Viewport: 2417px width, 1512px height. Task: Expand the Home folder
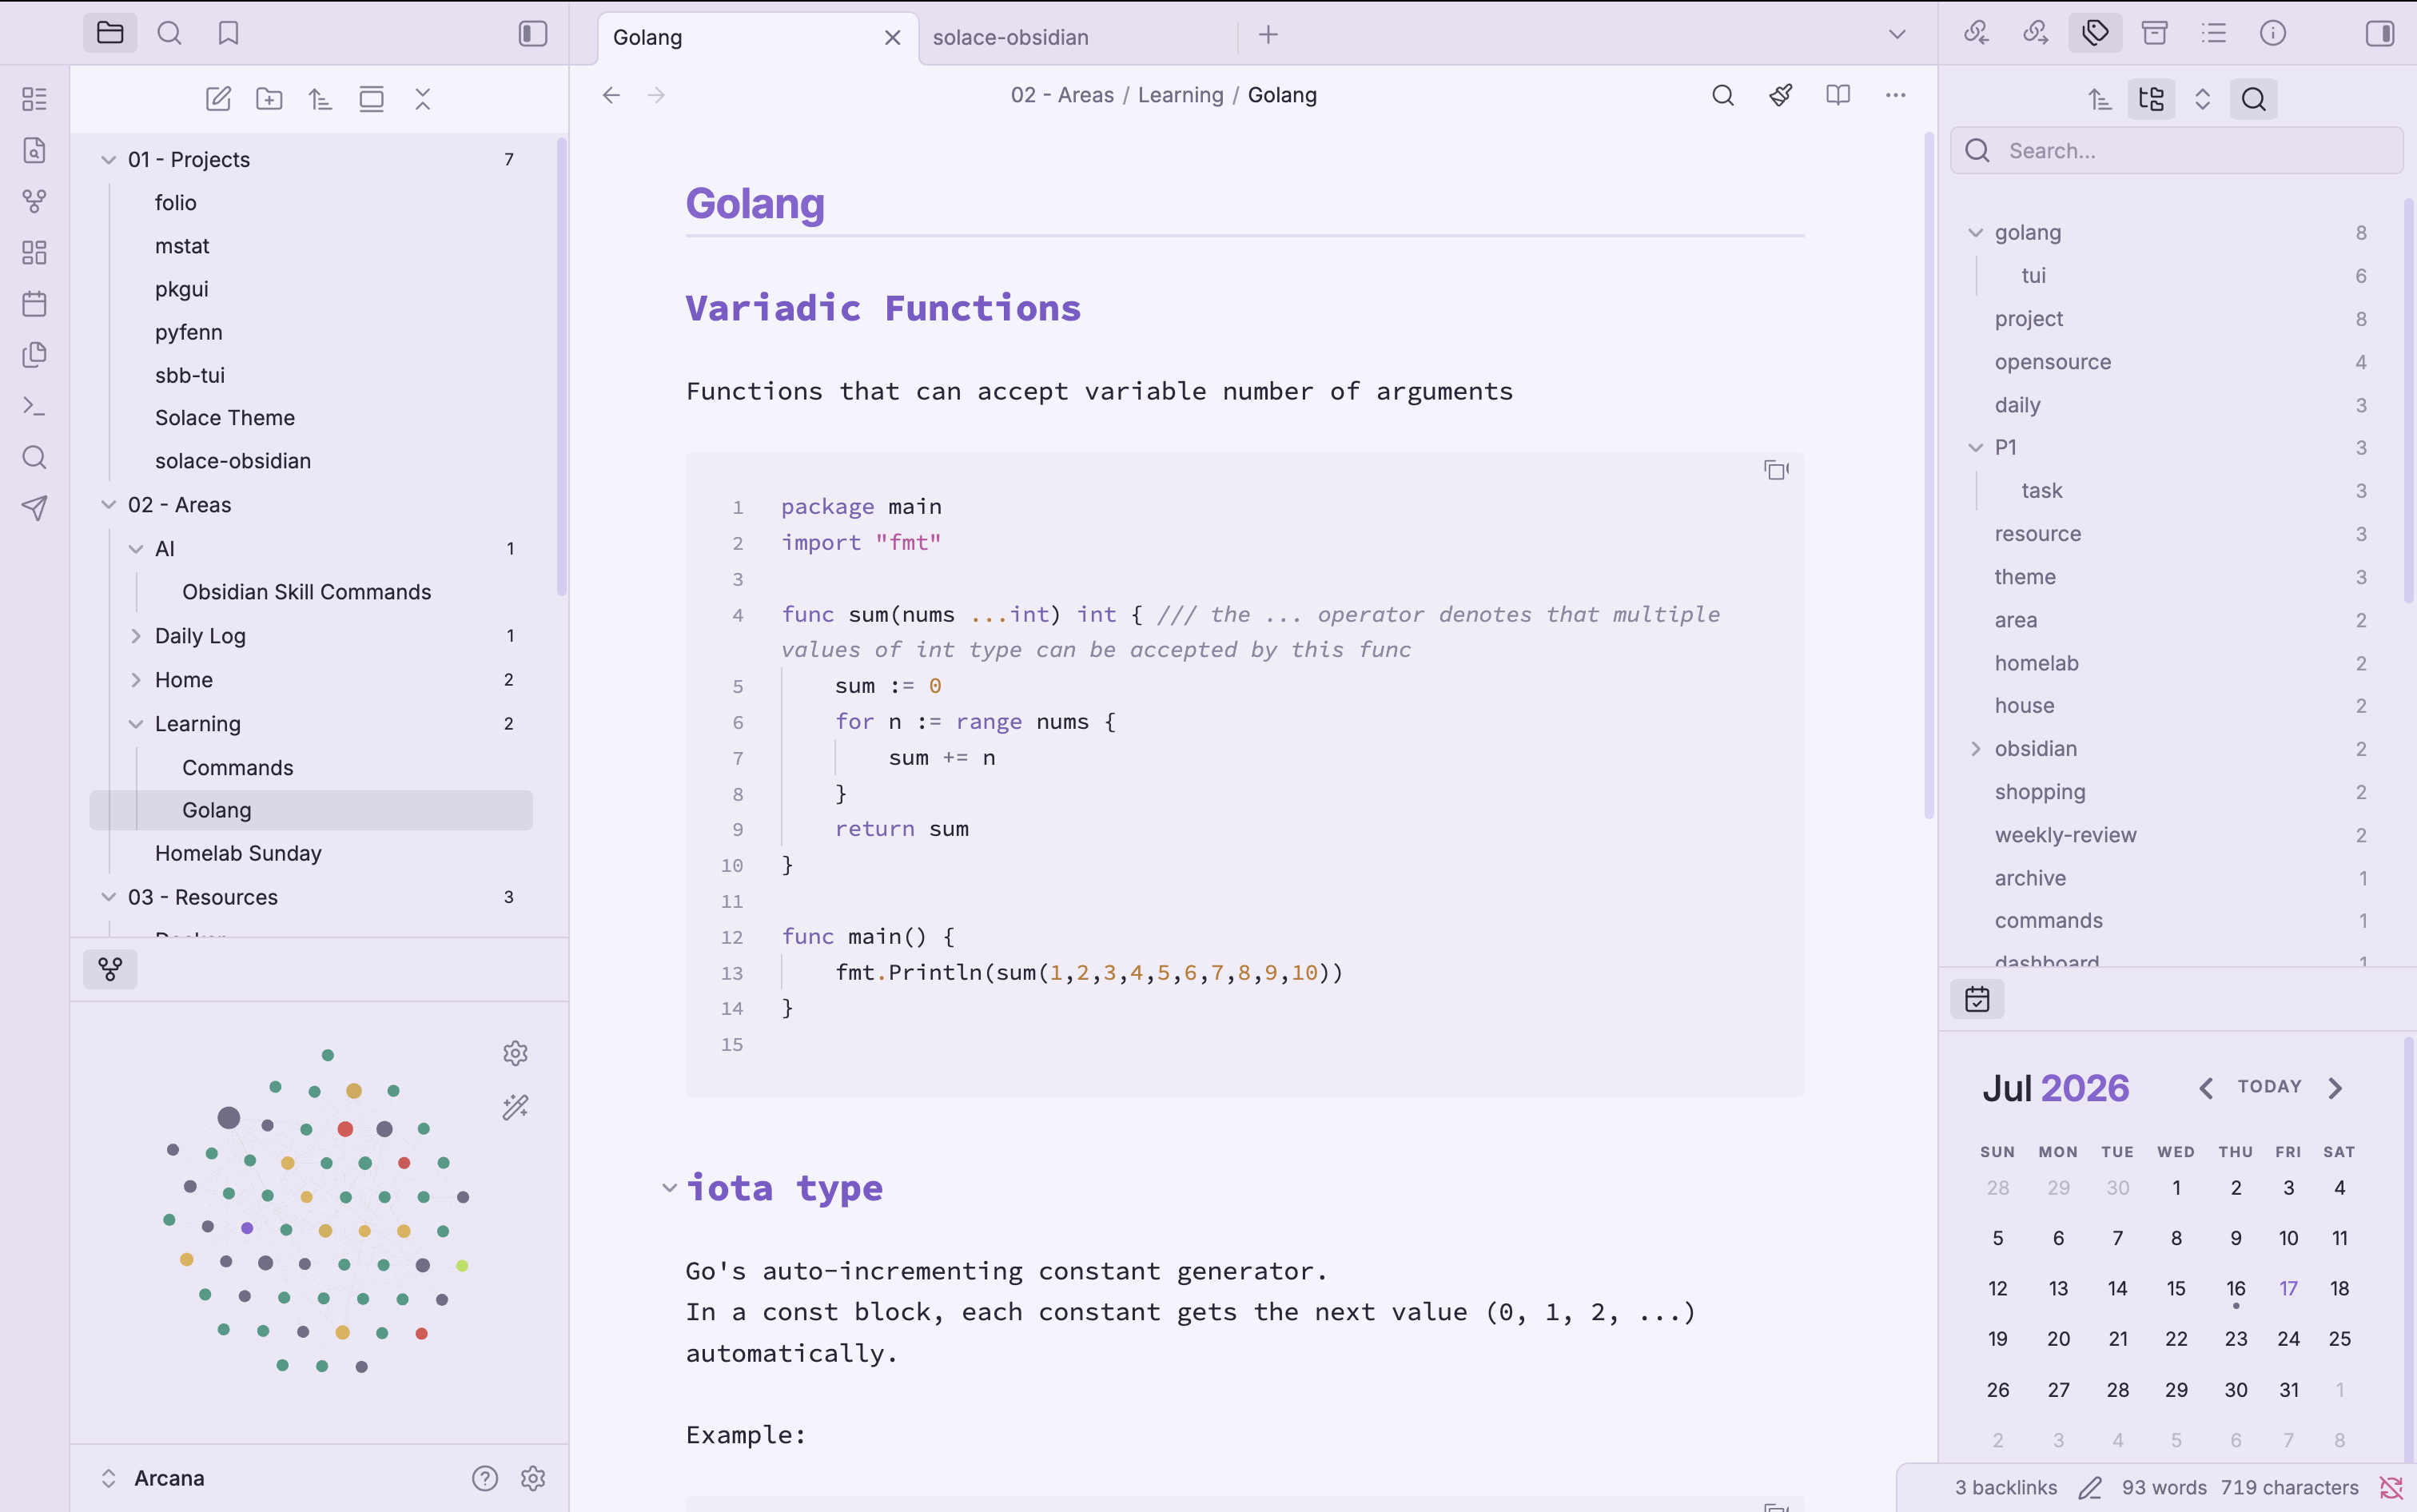pos(136,680)
